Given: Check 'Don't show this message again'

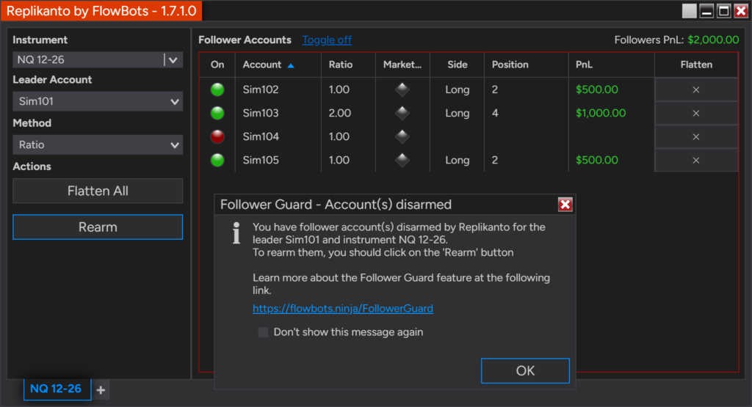Looking at the screenshot, I should click(x=263, y=332).
